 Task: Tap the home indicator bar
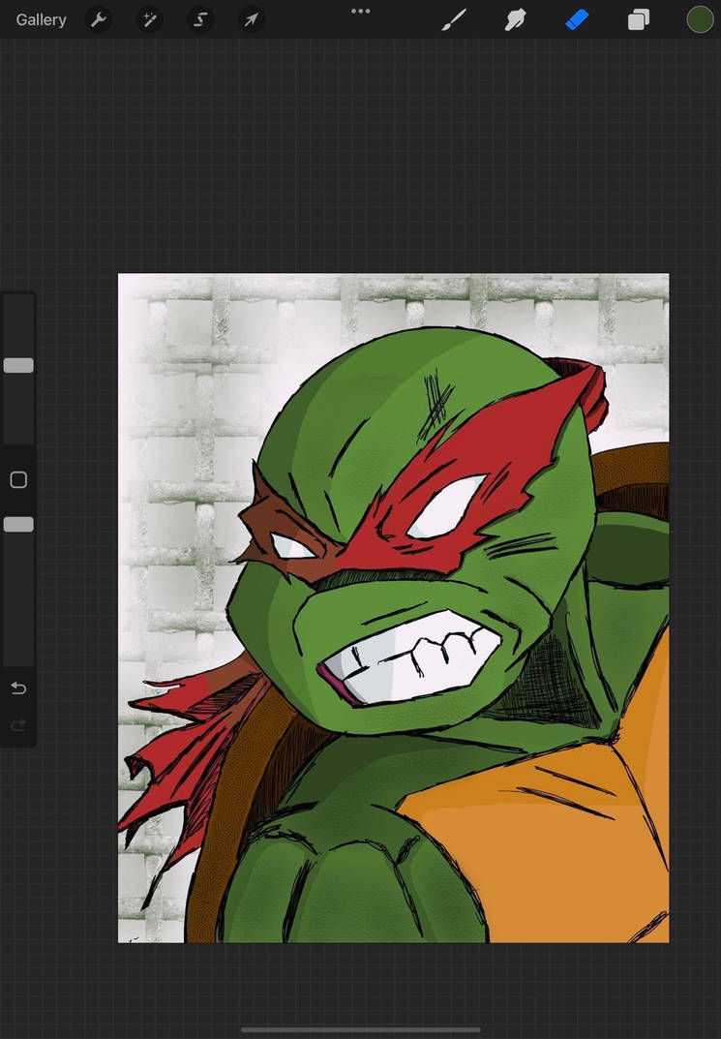tap(361, 1029)
